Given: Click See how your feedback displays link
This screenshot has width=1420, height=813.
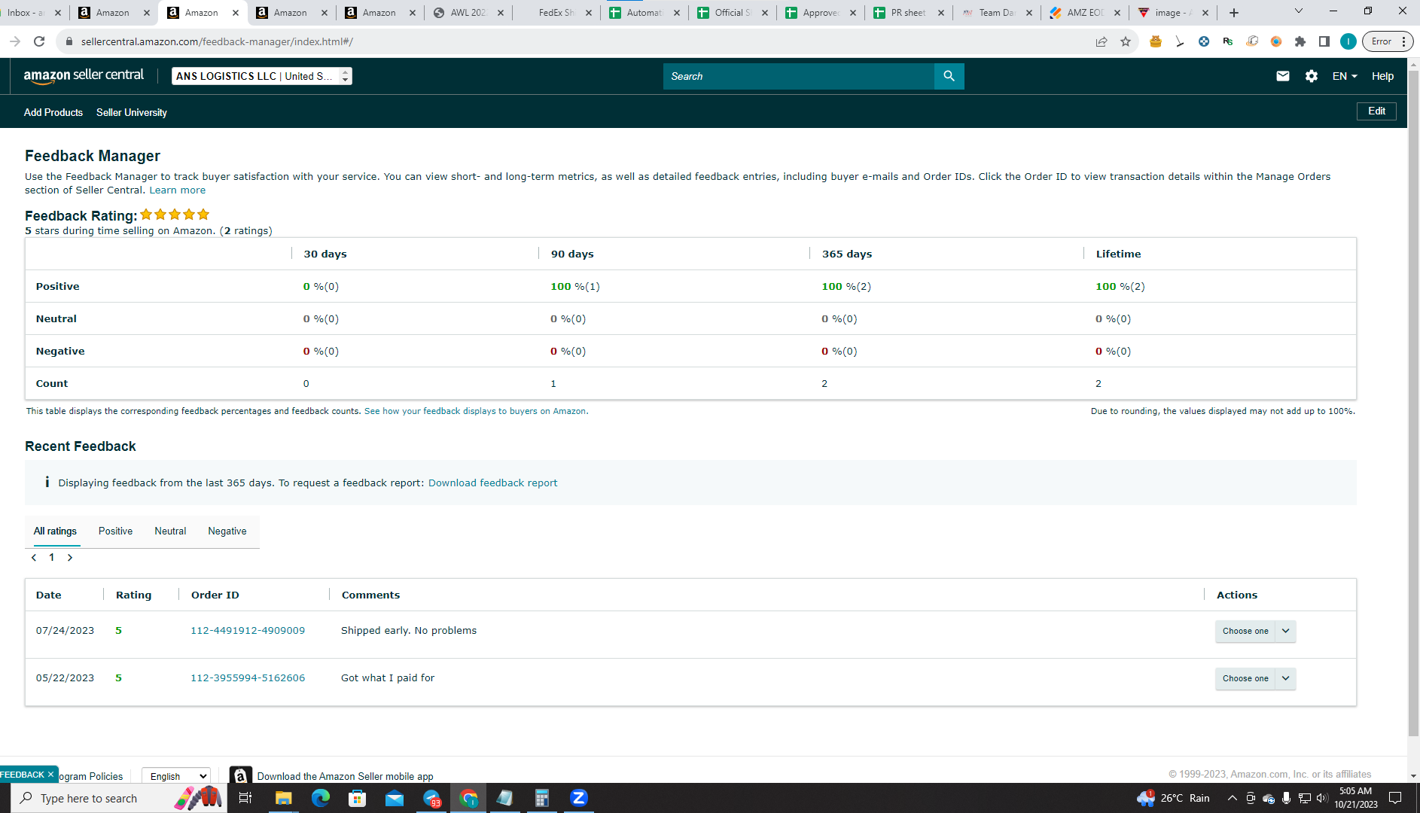Looking at the screenshot, I should [x=476, y=412].
